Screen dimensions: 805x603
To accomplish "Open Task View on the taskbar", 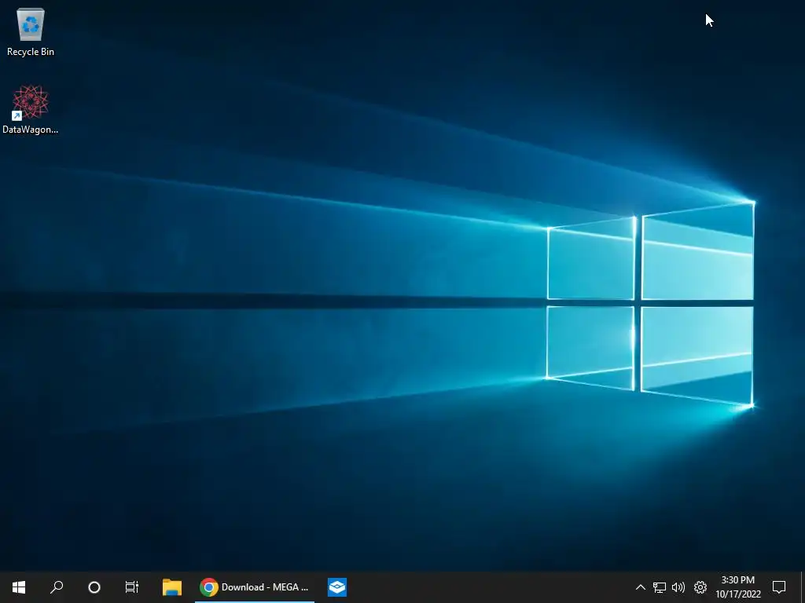I will [x=132, y=587].
